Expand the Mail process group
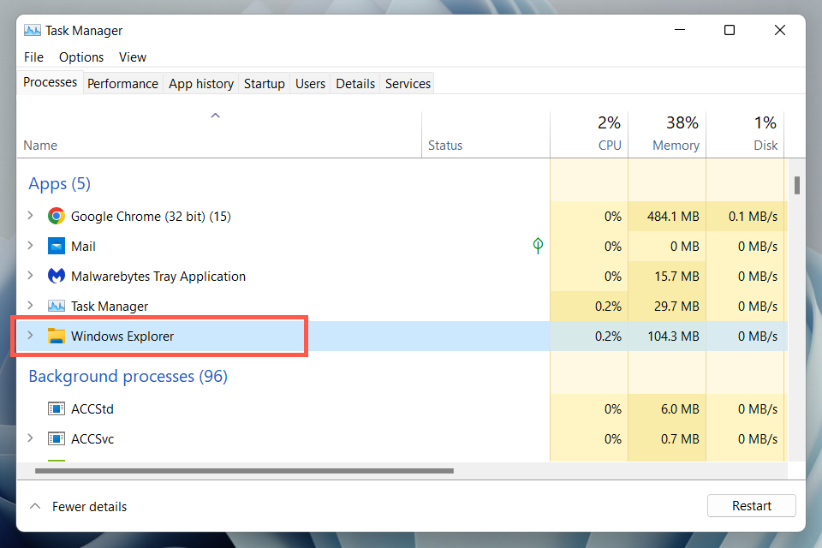The image size is (822, 548). 31,247
